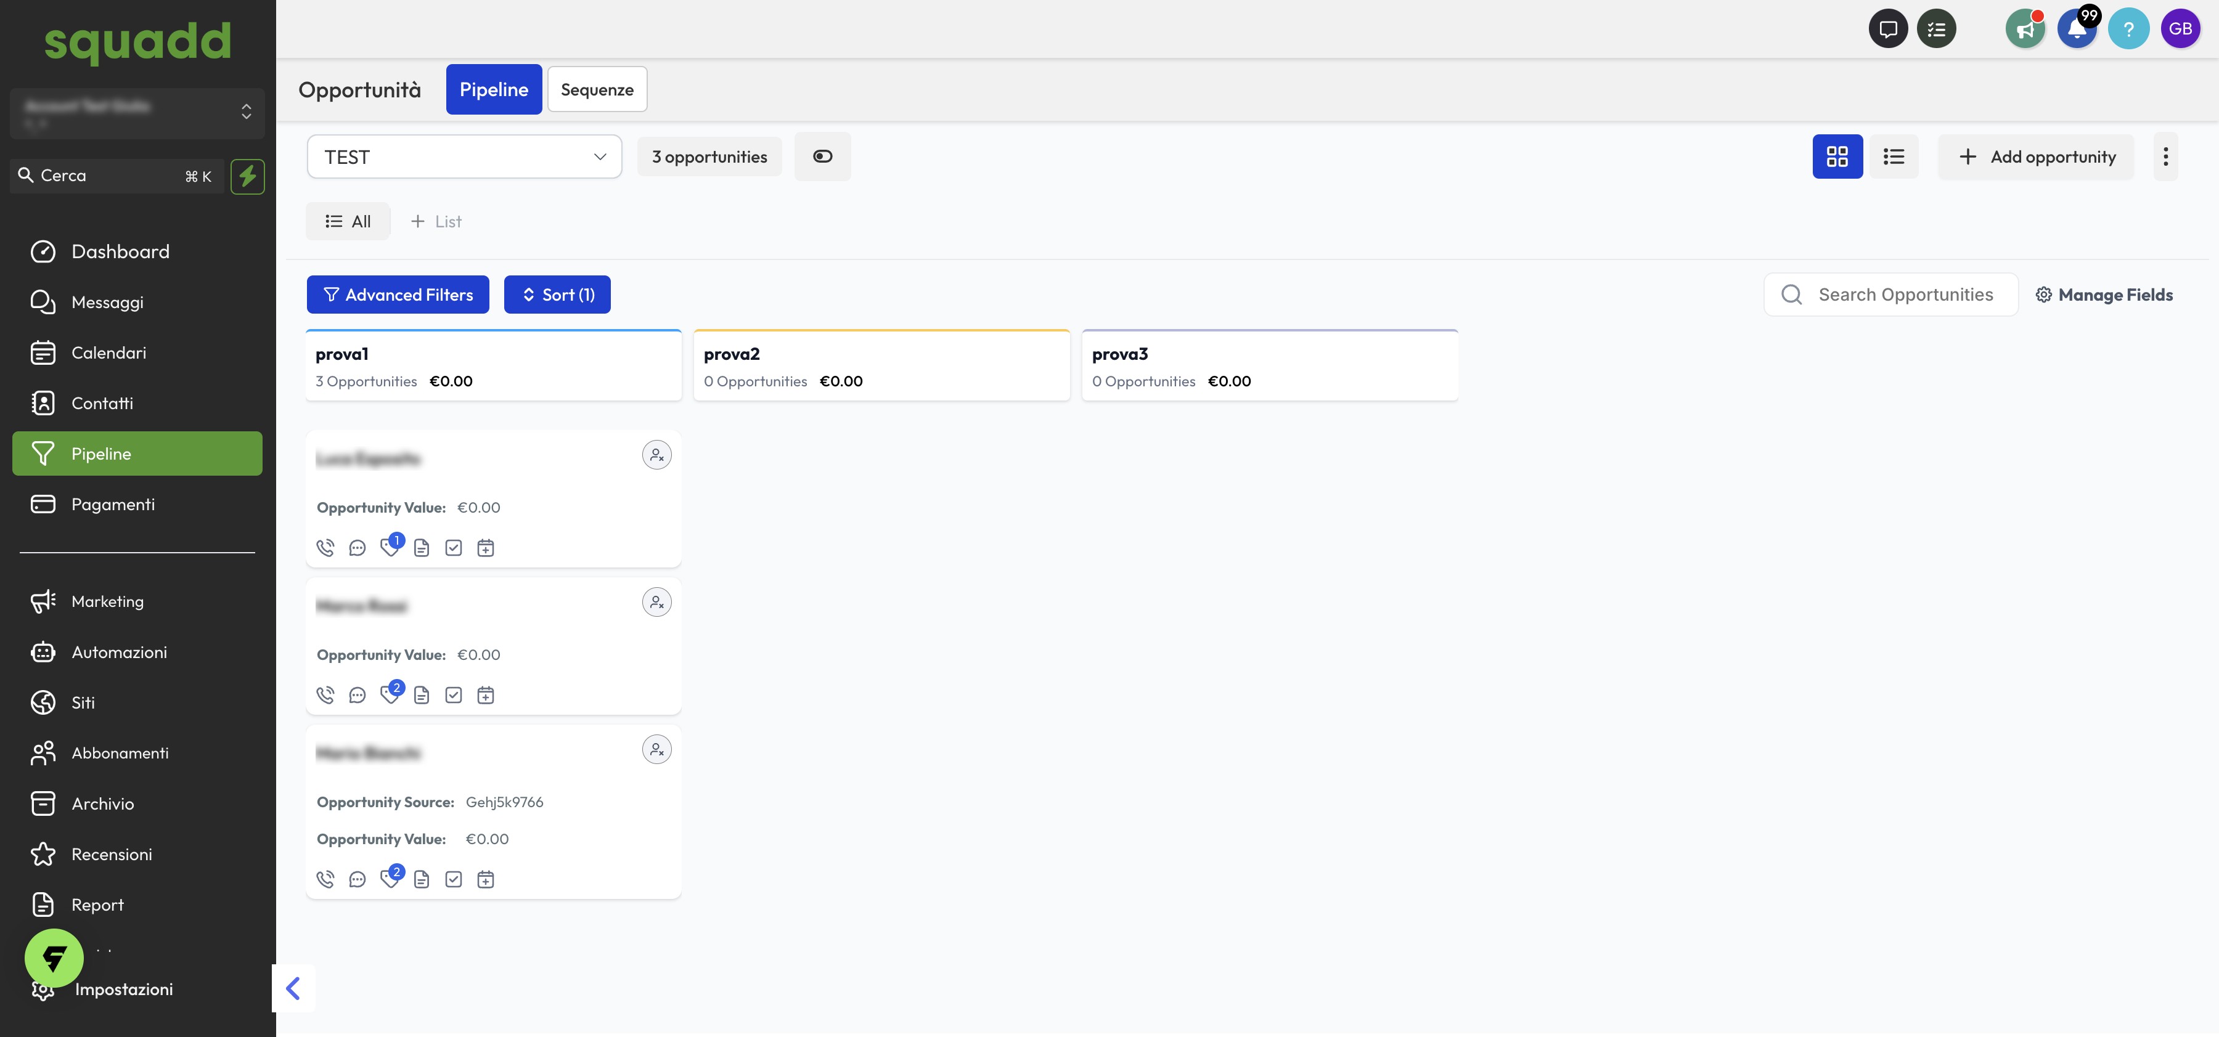Add appointment calendar icon on third card
Image resolution: width=2219 pixels, height=1037 pixels.
486,879
